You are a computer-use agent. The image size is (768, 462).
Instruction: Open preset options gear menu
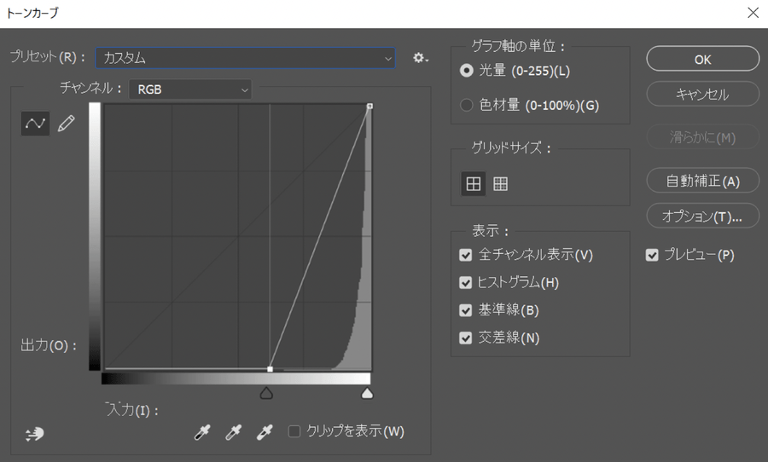pyautogui.click(x=420, y=58)
